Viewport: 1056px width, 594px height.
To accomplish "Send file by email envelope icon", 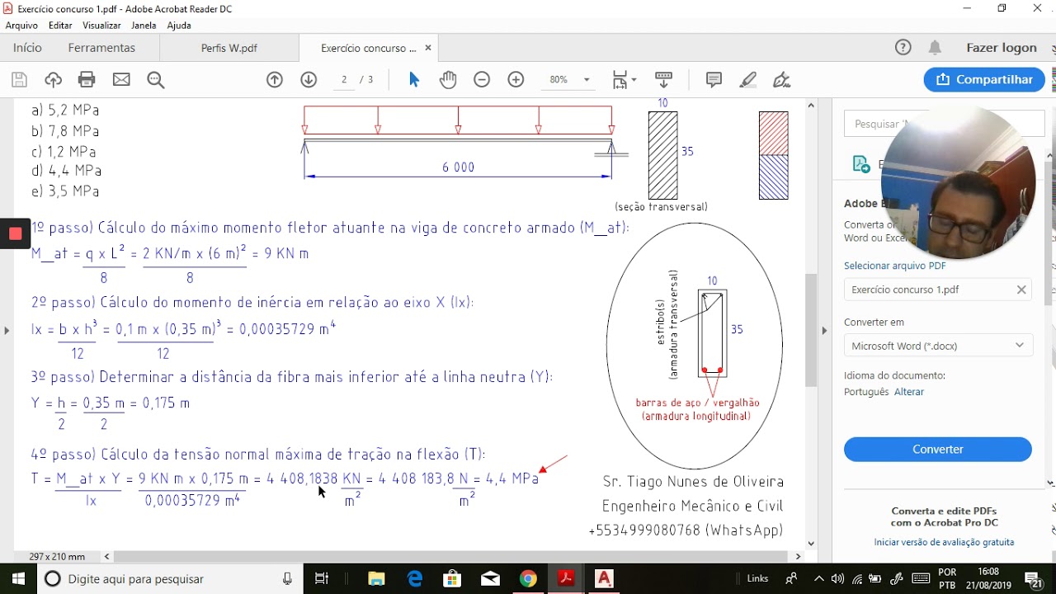I will [x=121, y=80].
